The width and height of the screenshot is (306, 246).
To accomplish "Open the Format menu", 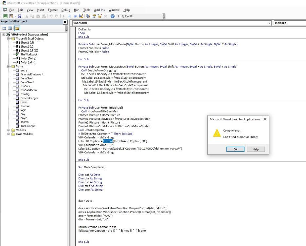I will click(53, 10).
